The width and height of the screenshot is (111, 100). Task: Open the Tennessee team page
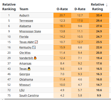pos(26,21)
